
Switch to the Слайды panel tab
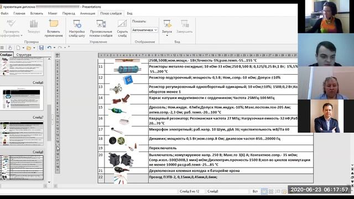click(6, 55)
